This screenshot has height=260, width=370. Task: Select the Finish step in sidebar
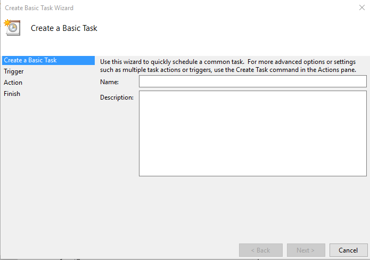point(12,94)
